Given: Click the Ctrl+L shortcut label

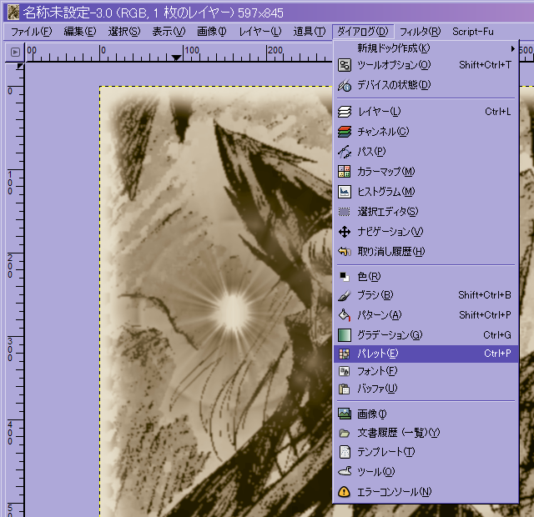Looking at the screenshot, I should coord(498,112).
